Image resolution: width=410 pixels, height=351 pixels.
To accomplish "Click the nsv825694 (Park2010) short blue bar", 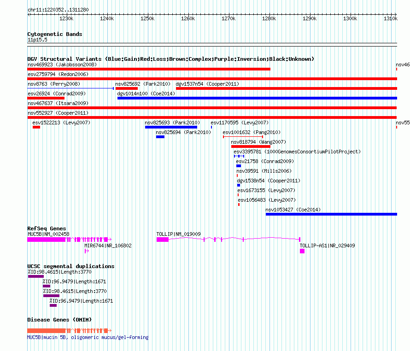I will point(160,137).
